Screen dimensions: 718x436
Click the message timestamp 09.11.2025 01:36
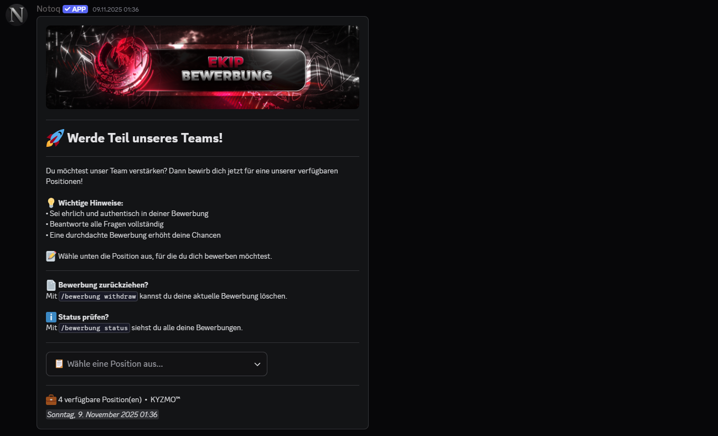tap(116, 9)
